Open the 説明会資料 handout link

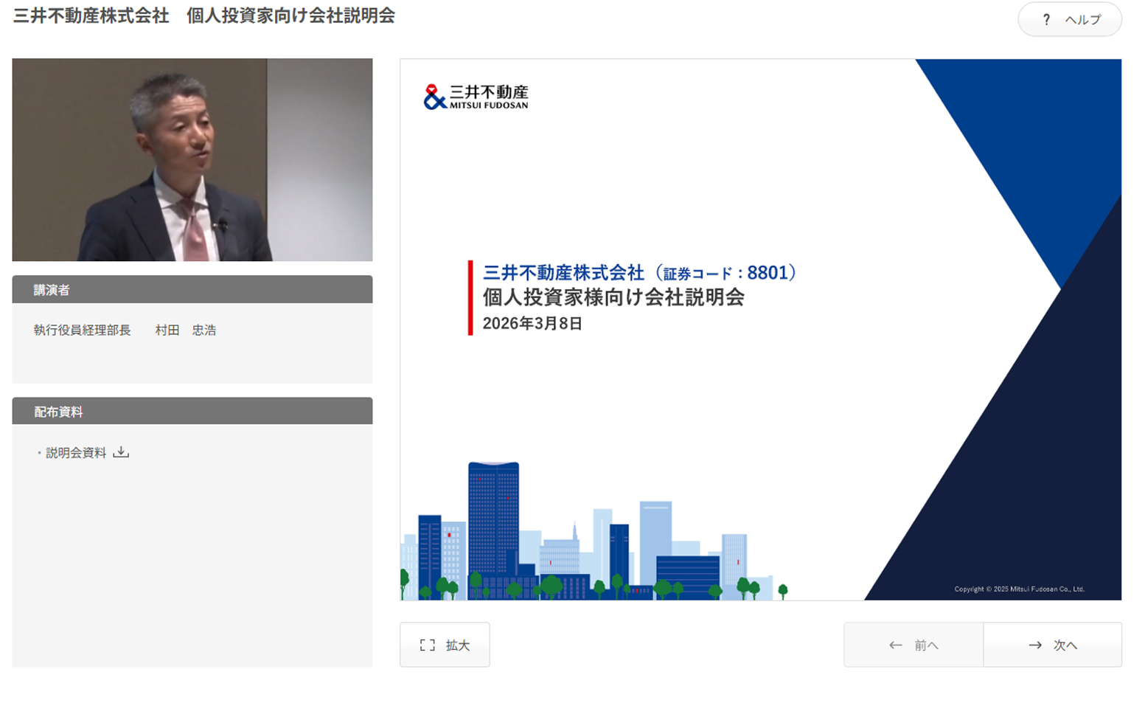click(x=76, y=453)
